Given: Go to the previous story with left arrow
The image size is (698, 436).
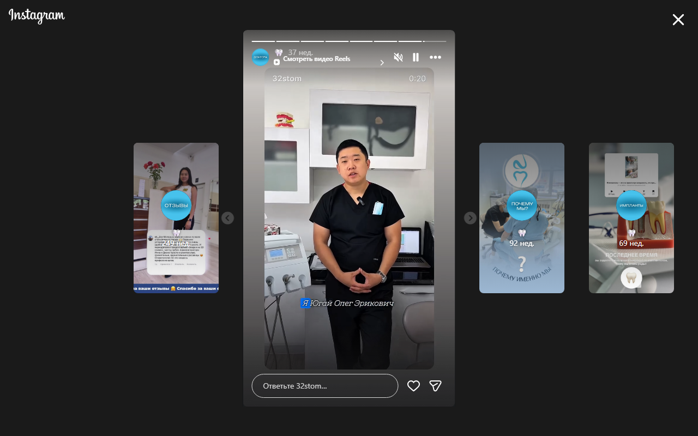Looking at the screenshot, I should point(227,218).
